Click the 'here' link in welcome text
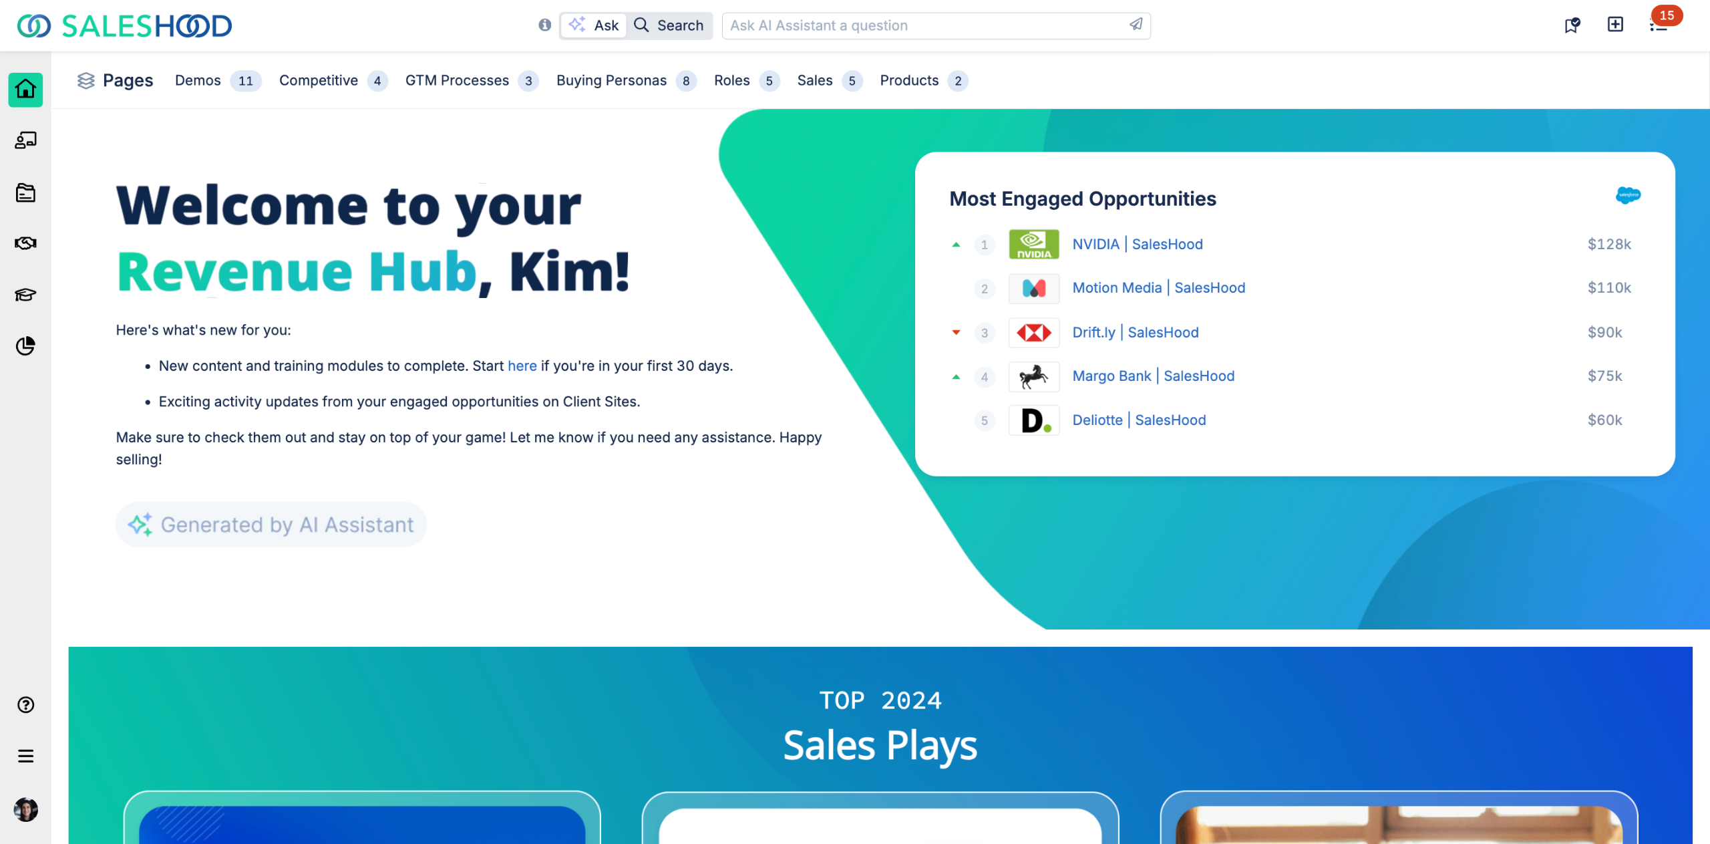This screenshot has width=1710, height=844. point(522,366)
